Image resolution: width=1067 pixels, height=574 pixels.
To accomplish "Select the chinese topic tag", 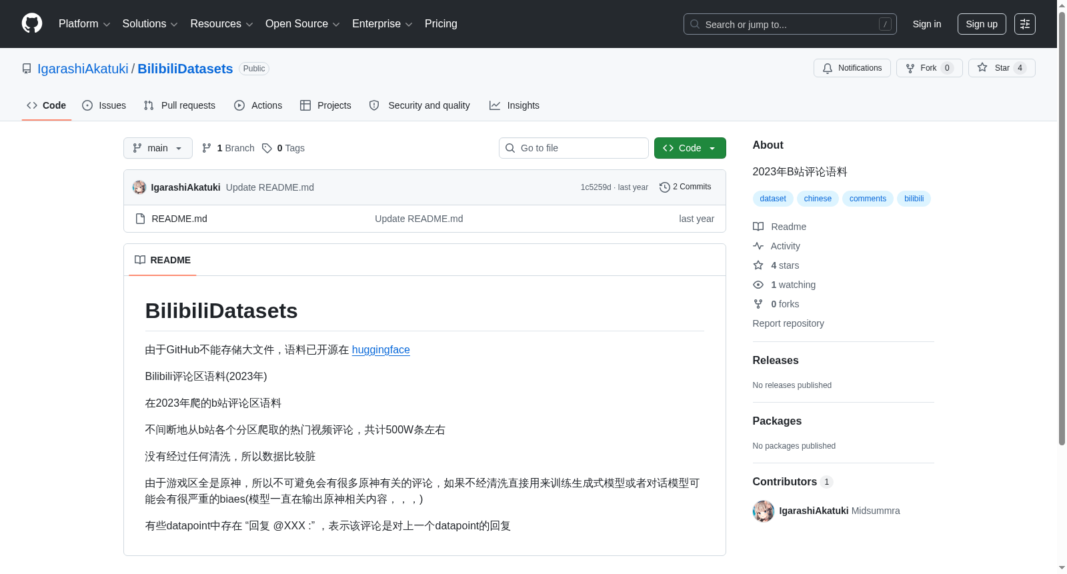I will (818, 199).
